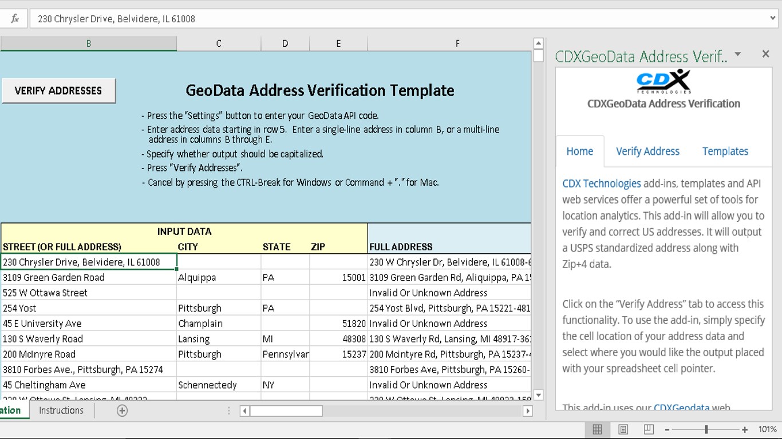Select zip cell '15001'
Viewport: 782px width, 439px height.
click(338, 277)
